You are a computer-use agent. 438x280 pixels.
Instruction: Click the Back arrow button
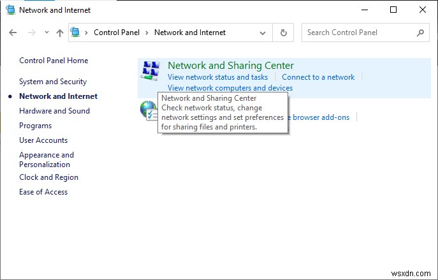pos(14,33)
